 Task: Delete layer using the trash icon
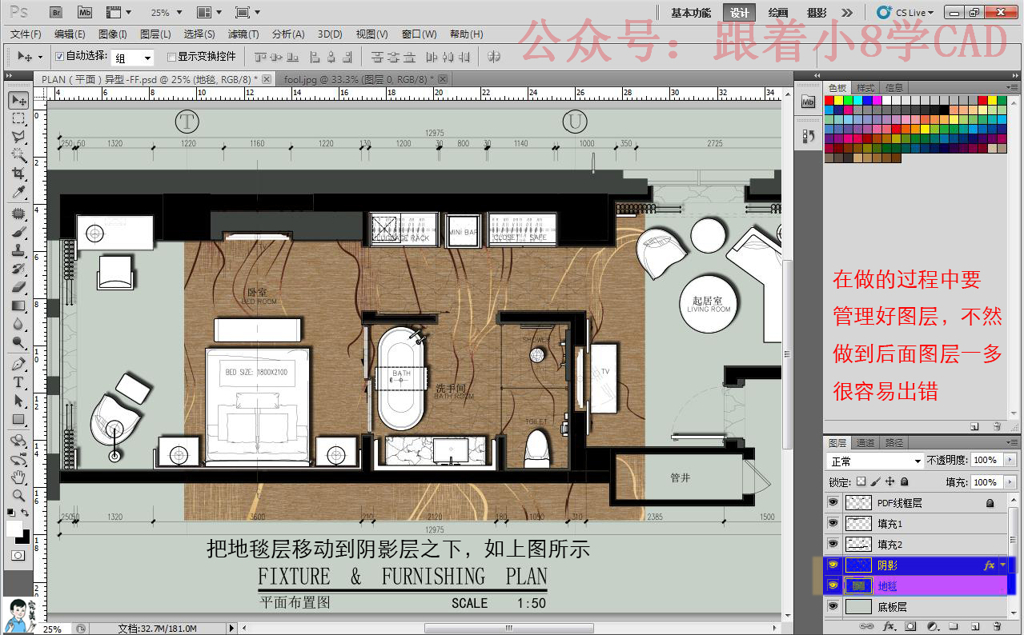click(997, 628)
